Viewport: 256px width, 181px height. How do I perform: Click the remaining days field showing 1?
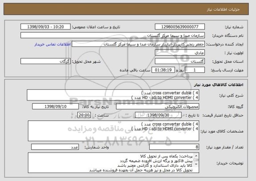(x=195, y=70)
